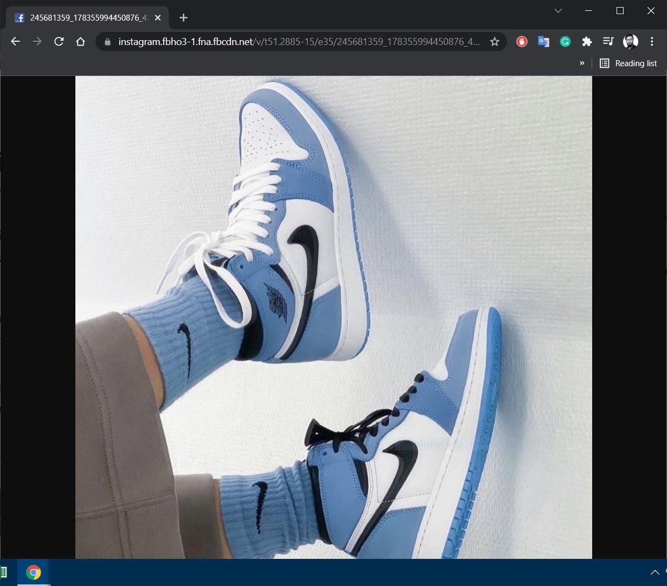Click the Chrome icon in the taskbar
Screen dimensions: 667x586
point(34,572)
